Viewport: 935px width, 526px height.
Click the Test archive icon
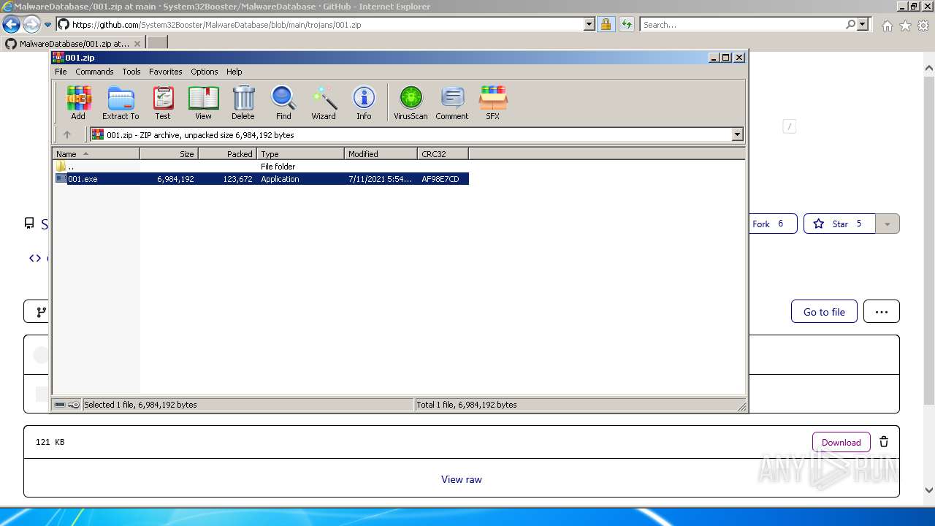click(x=163, y=102)
